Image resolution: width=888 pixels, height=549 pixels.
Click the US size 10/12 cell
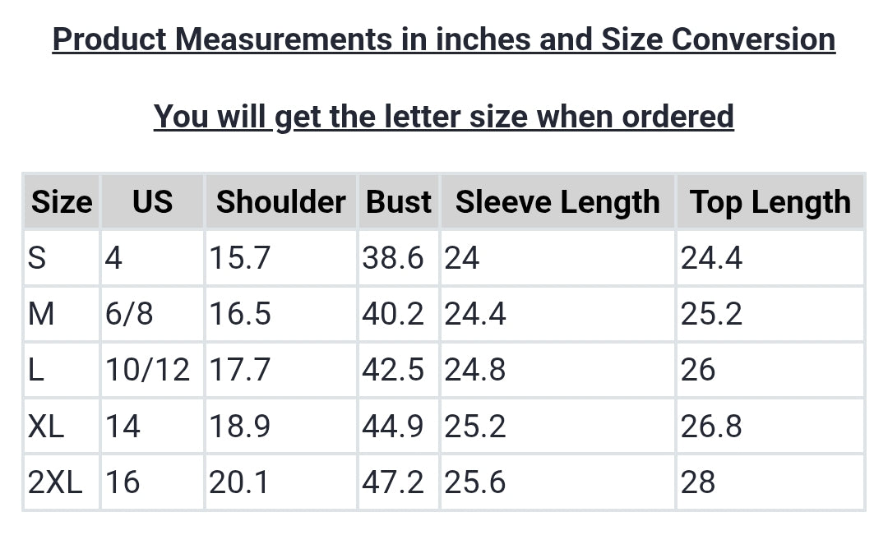coord(147,371)
